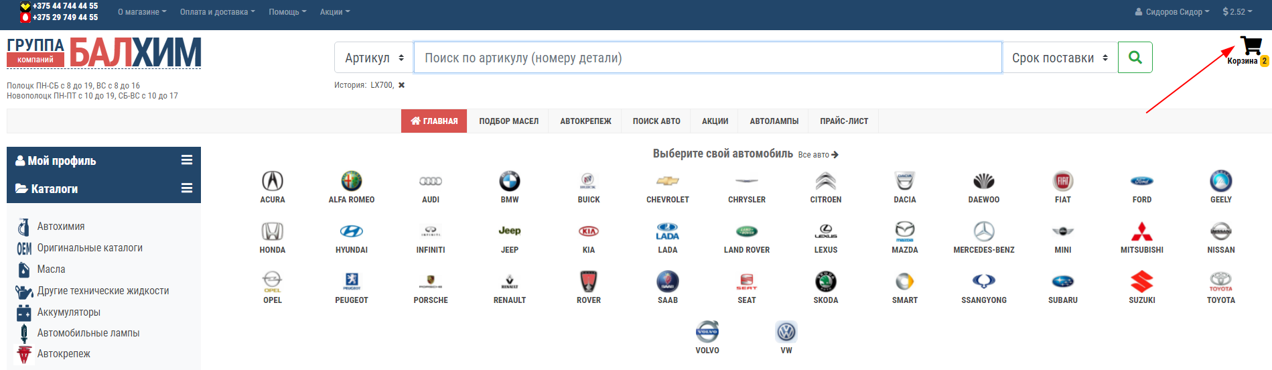
Task: Click the Mitsubishi brand icon
Action: point(1141,232)
